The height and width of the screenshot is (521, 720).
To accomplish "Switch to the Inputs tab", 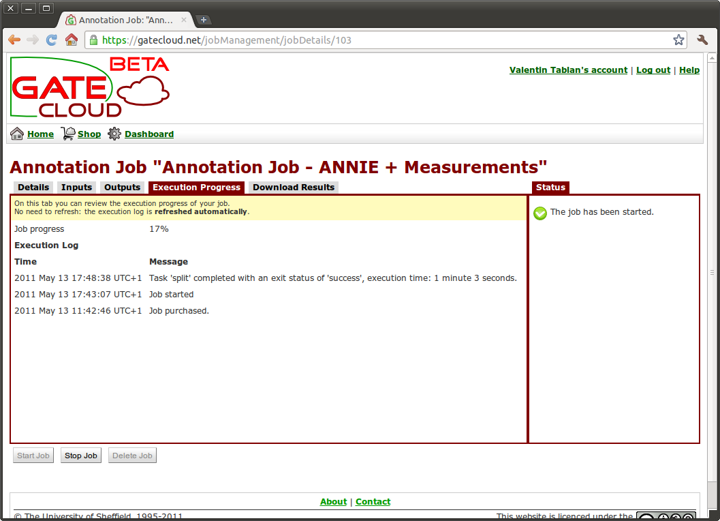I will [x=77, y=187].
